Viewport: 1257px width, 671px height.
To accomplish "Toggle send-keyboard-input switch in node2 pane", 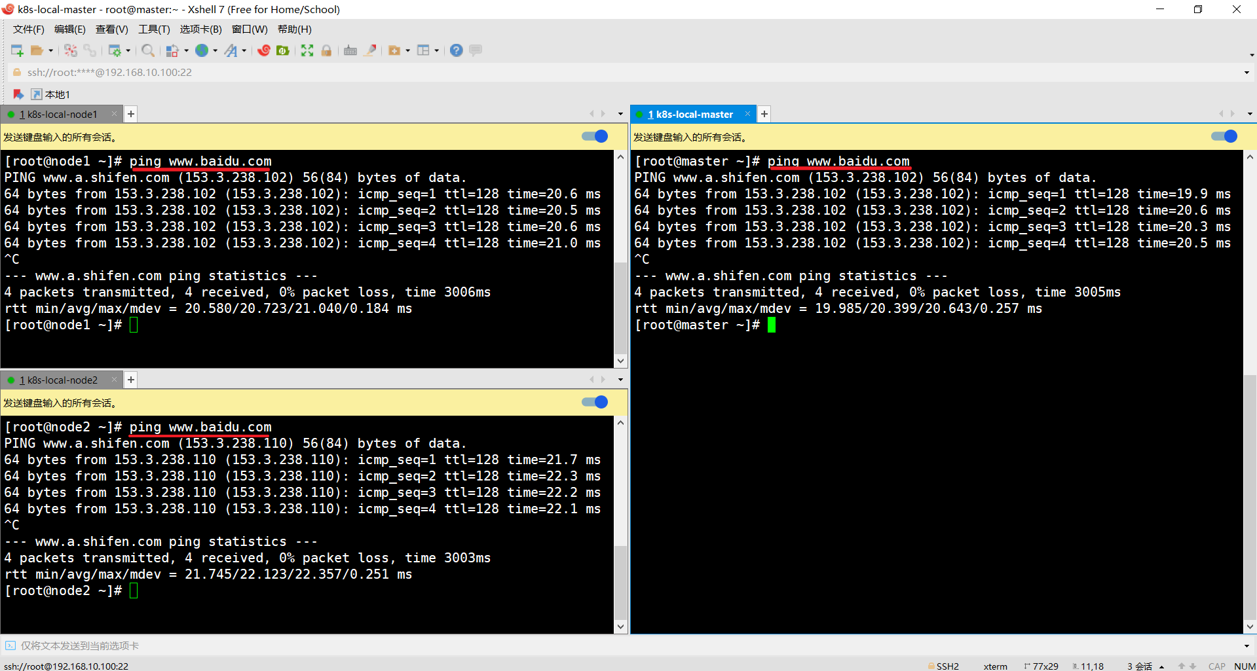I will (x=595, y=402).
